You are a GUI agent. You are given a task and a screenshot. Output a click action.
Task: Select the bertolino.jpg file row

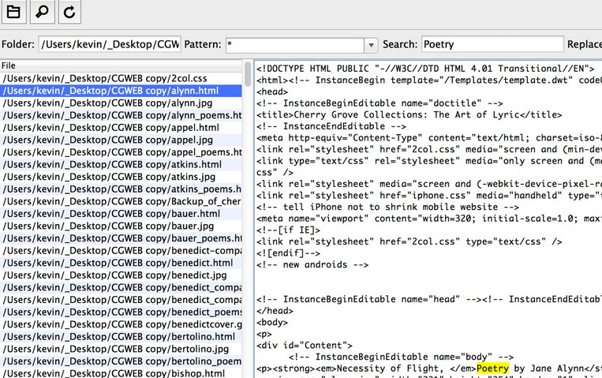click(121, 349)
